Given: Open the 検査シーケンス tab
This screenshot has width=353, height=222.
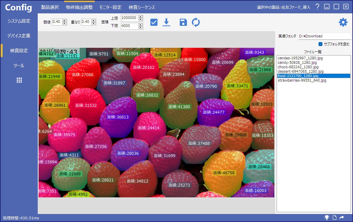Looking at the screenshot, I should click(x=142, y=7).
